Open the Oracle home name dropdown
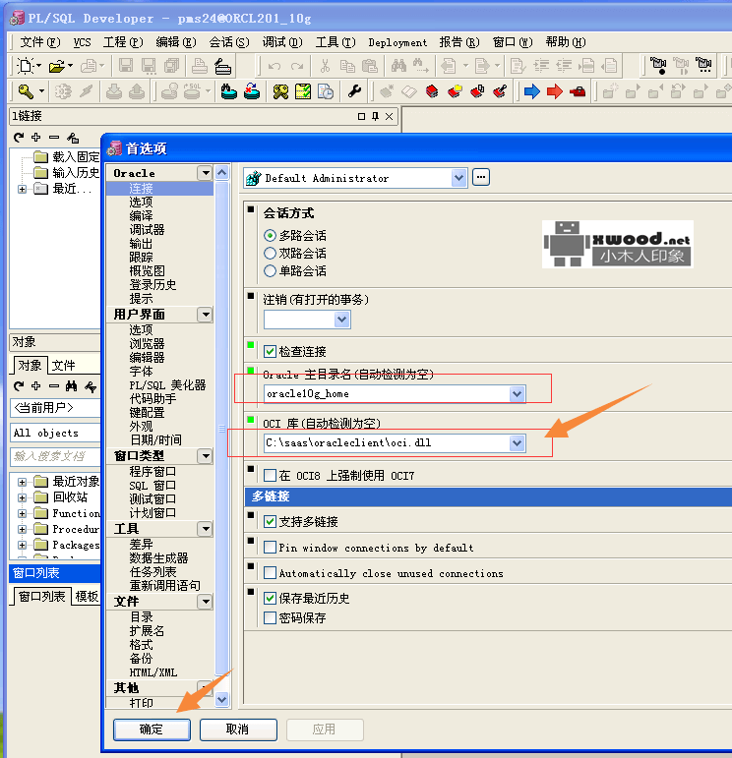Image resolution: width=732 pixels, height=758 pixels. (517, 394)
